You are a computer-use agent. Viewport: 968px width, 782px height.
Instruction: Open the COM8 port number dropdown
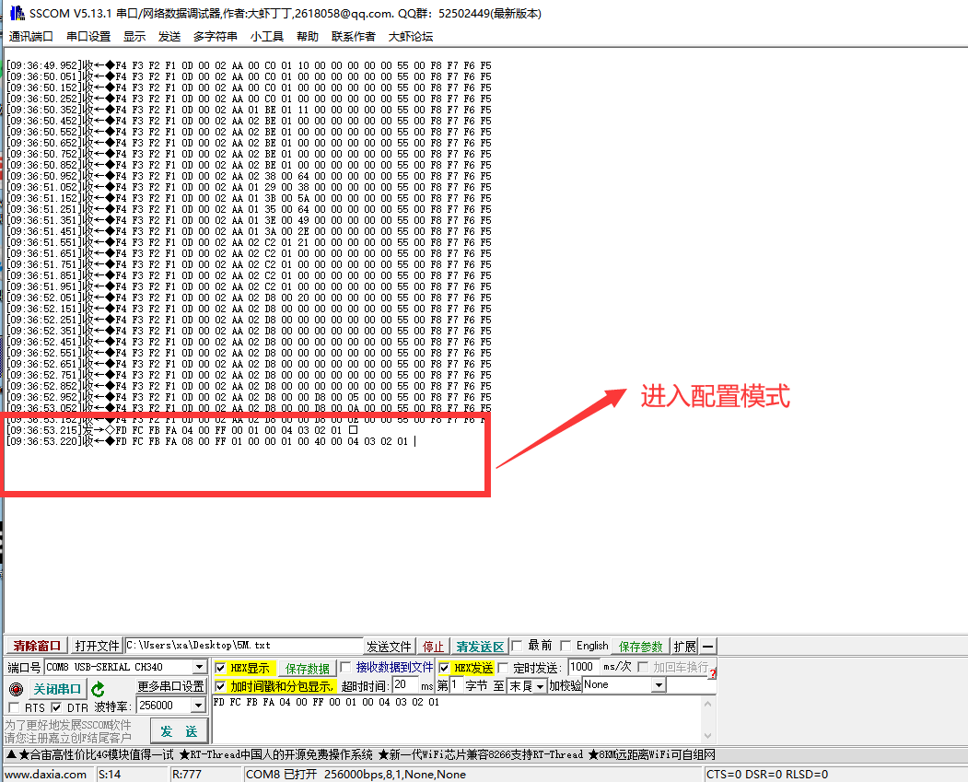point(199,667)
